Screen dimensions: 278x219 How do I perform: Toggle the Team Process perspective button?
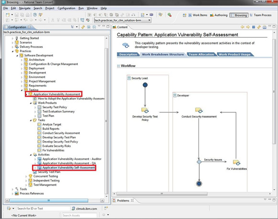point(261,15)
